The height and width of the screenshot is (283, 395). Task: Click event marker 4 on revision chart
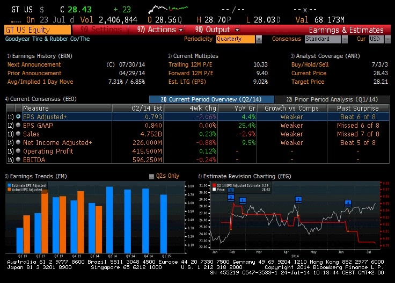pos(348,203)
